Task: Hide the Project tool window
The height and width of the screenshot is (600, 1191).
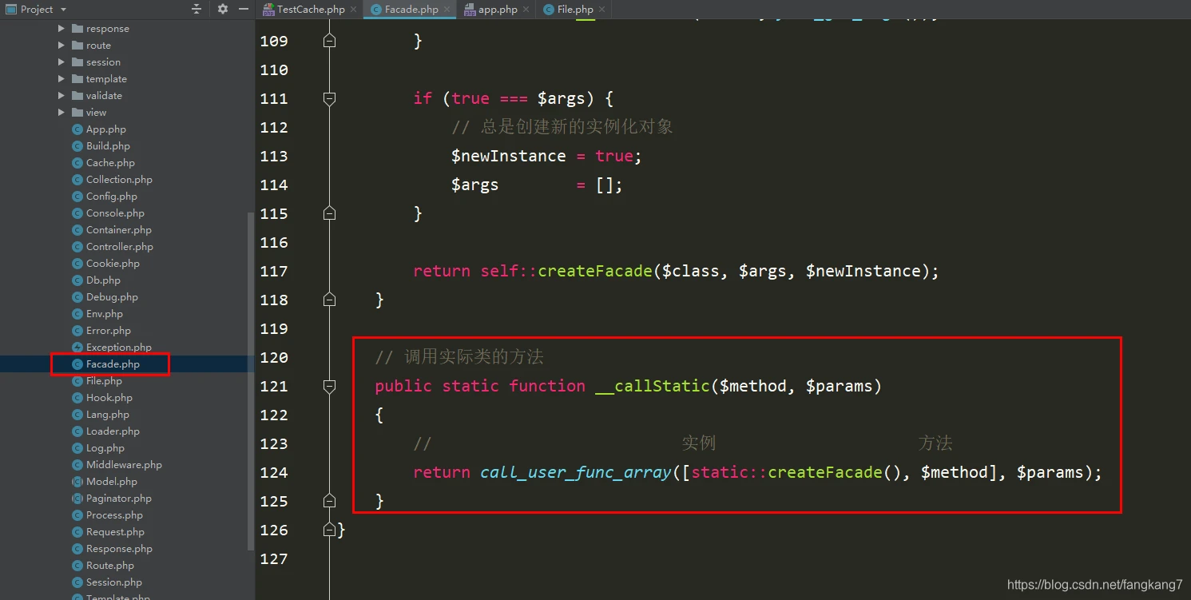Action: click(244, 9)
